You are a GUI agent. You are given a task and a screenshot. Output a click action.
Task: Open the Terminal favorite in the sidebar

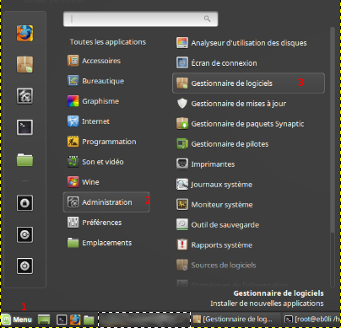coord(24,127)
